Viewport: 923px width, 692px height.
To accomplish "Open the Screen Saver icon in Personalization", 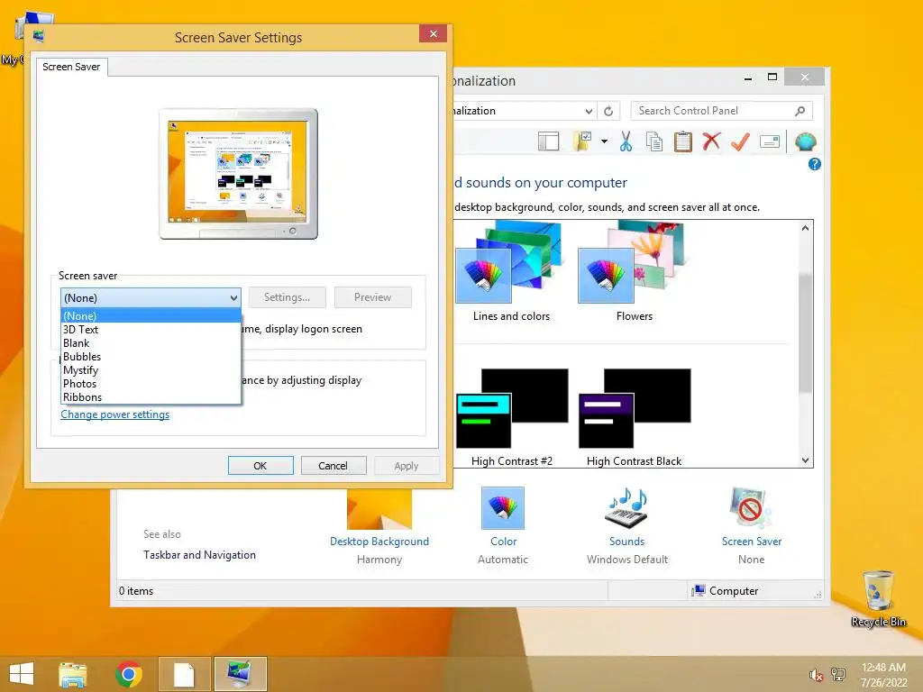I will 751,508.
